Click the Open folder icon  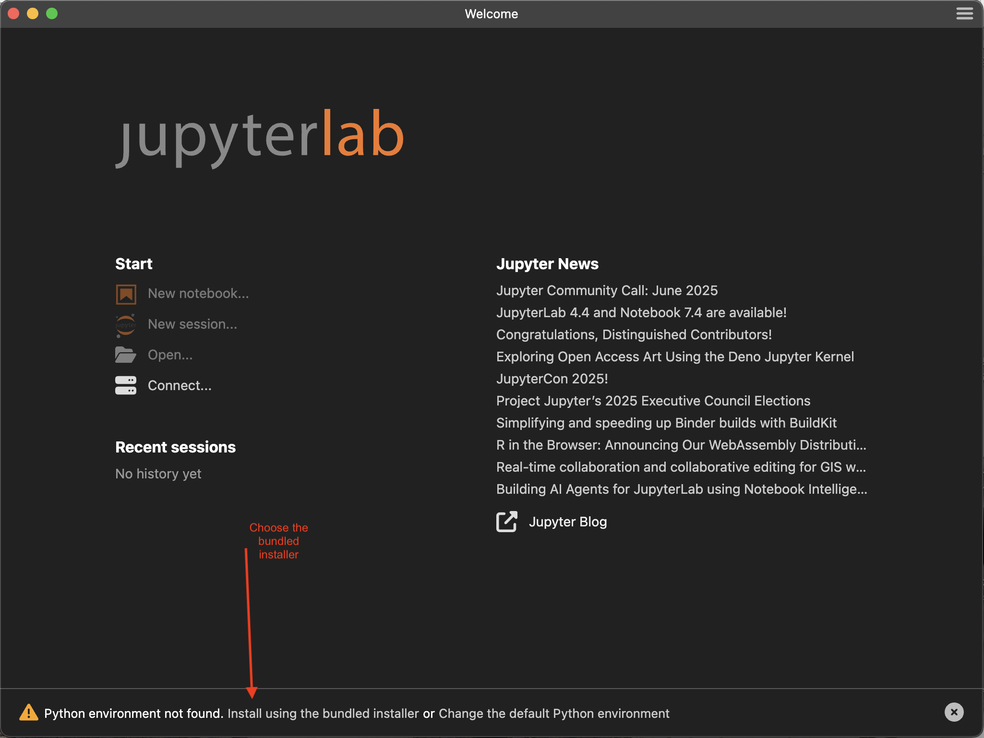[126, 355]
